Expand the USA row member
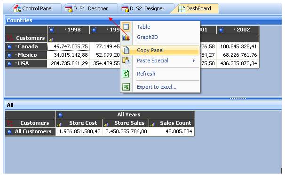Screen dimensions: 285x175 pos(9,64)
